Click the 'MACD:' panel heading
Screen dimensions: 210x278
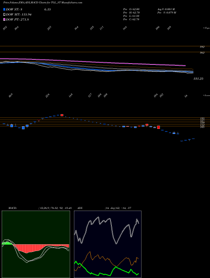point(12,208)
